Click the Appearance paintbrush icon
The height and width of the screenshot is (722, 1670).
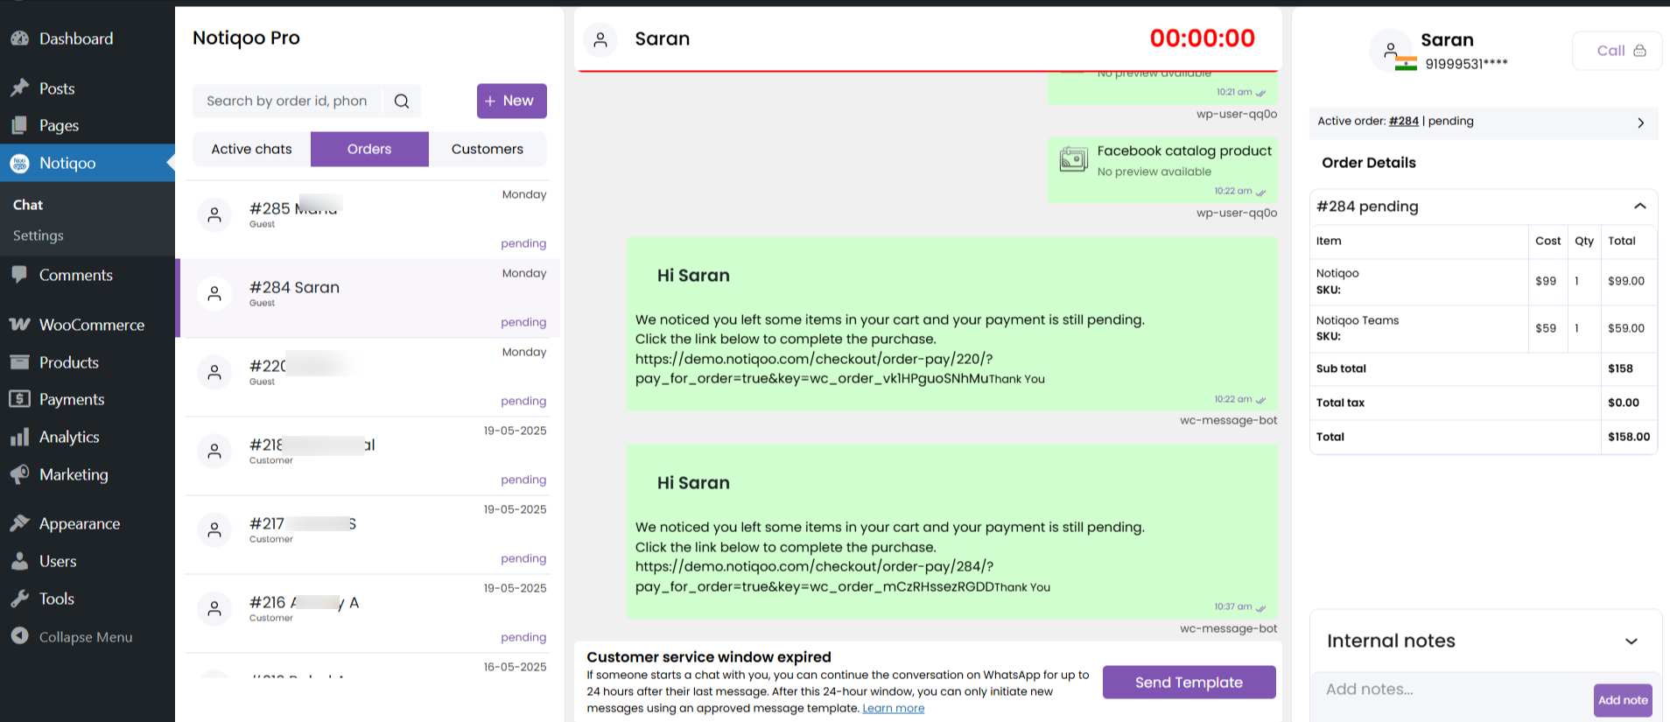point(19,523)
